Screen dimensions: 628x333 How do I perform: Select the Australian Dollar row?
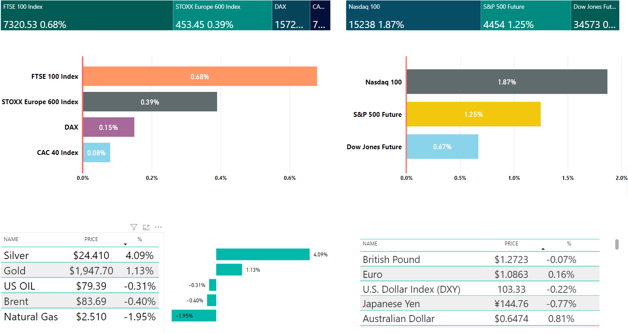[480, 319]
